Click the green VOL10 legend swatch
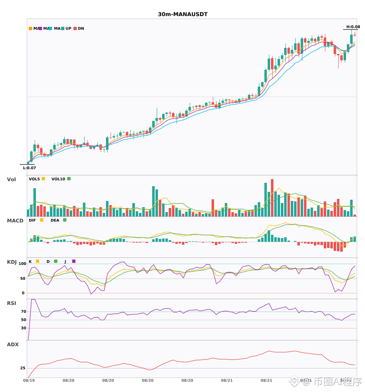Screen dimensions: 365x392 click(69, 179)
